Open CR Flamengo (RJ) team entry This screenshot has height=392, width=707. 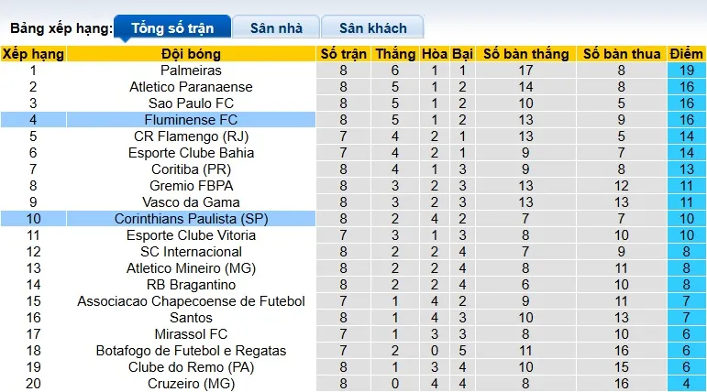click(x=191, y=136)
